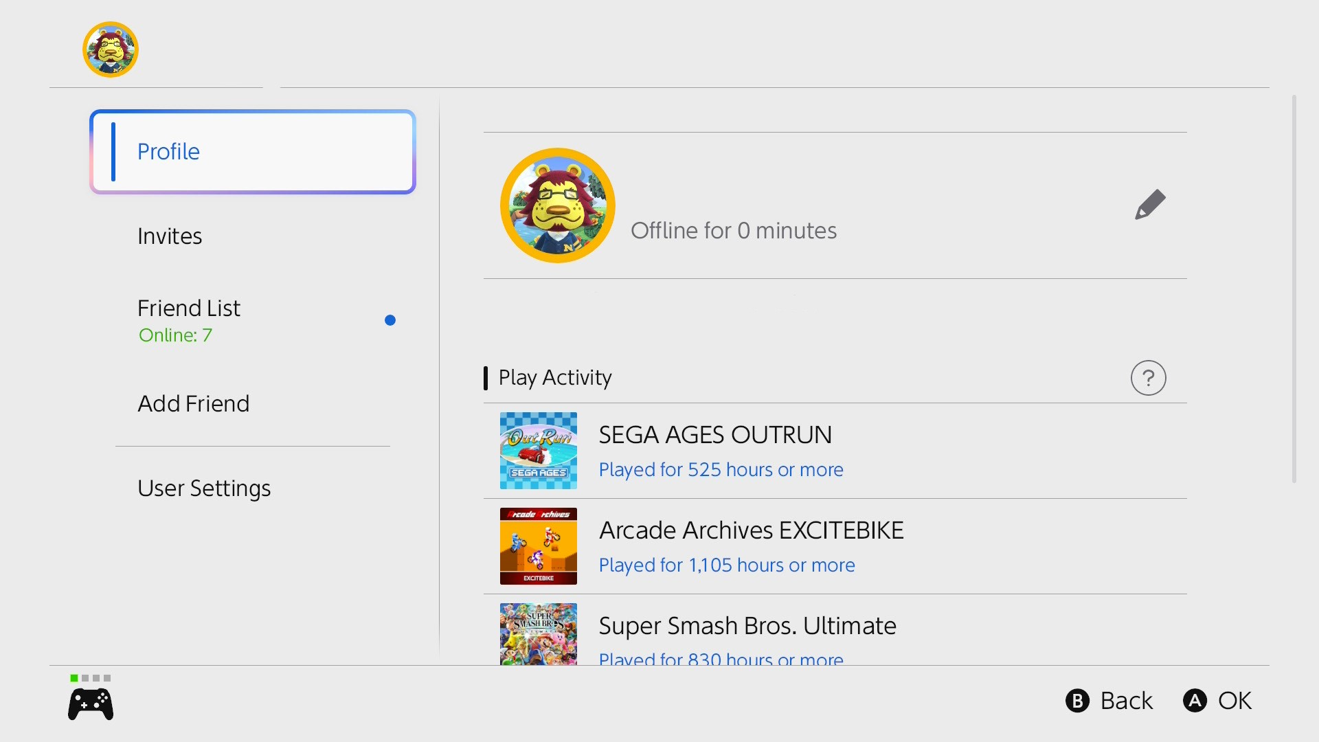Open User Settings in the sidebar
Screen dimensions: 1319x742
[x=253, y=488]
